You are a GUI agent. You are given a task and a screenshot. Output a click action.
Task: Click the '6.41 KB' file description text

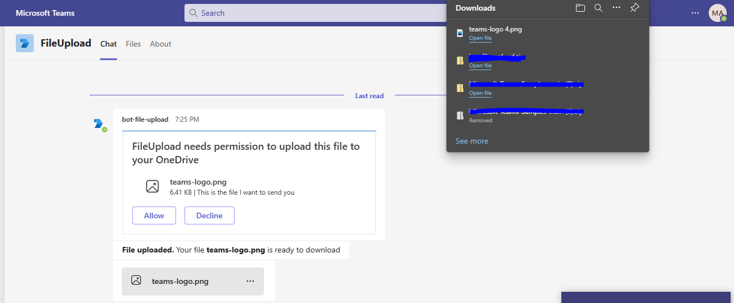tap(232, 192)
